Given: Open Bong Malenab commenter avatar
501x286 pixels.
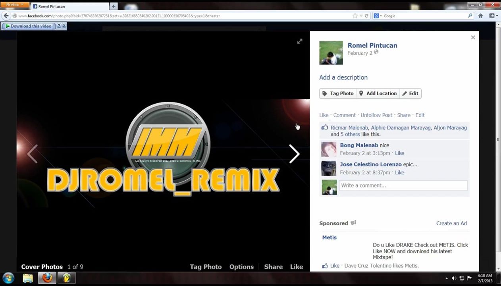Looking at the screenshot, I should (x=329, y=149).
